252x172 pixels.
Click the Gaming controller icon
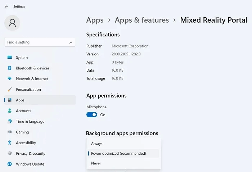point(9,132)
